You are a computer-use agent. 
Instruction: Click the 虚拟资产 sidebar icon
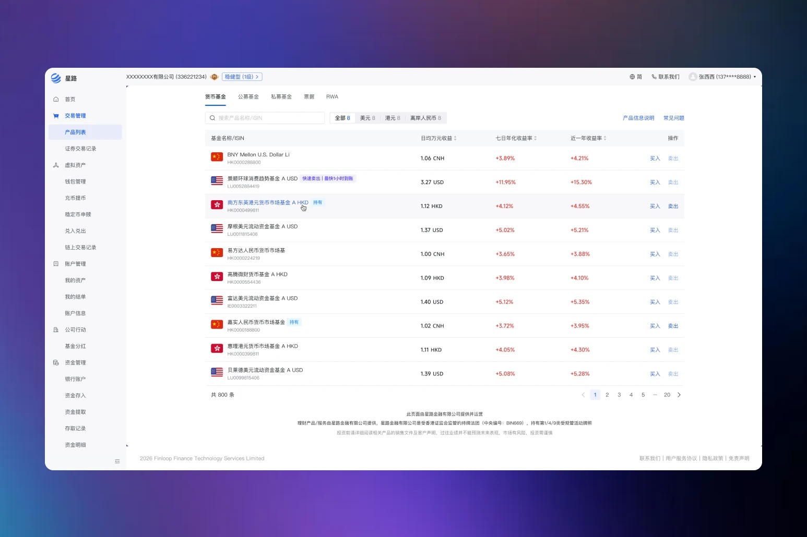56,165
